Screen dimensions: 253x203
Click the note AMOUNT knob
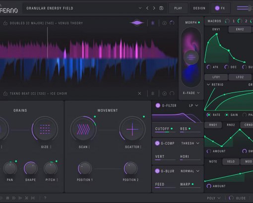pyautogui.click(x=209, y=186)
